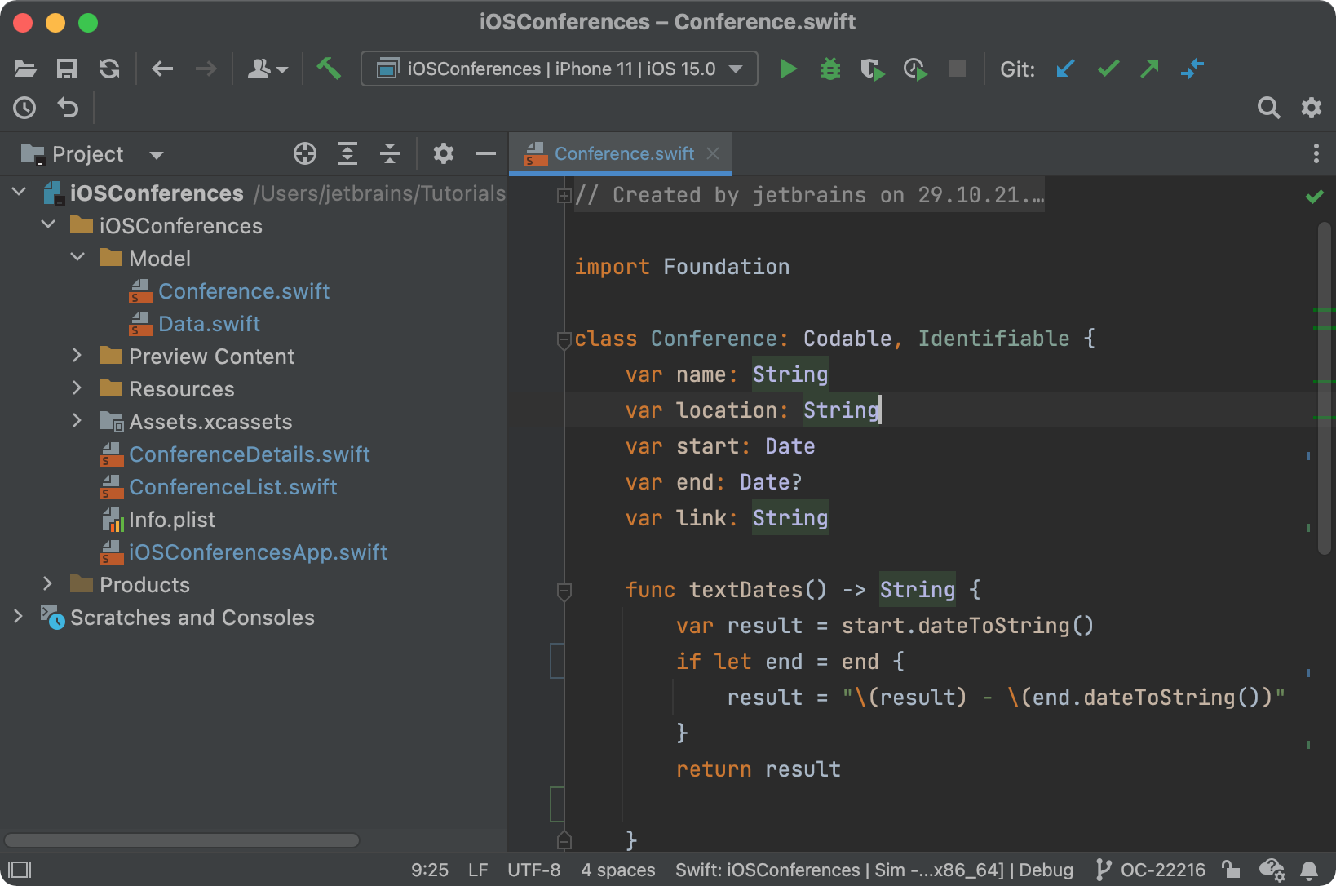Select Info.plist file

(158, 520)
